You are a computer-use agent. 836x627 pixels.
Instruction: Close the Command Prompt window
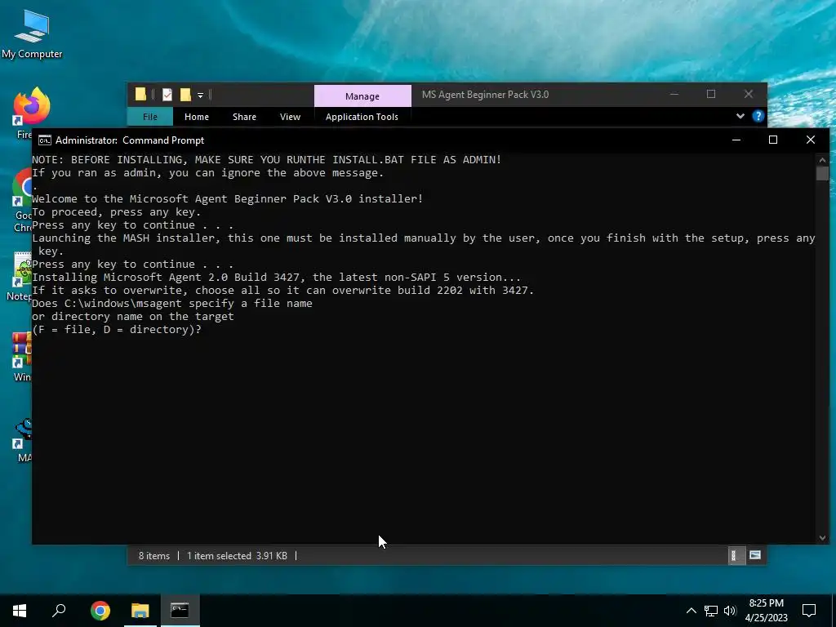811,140
